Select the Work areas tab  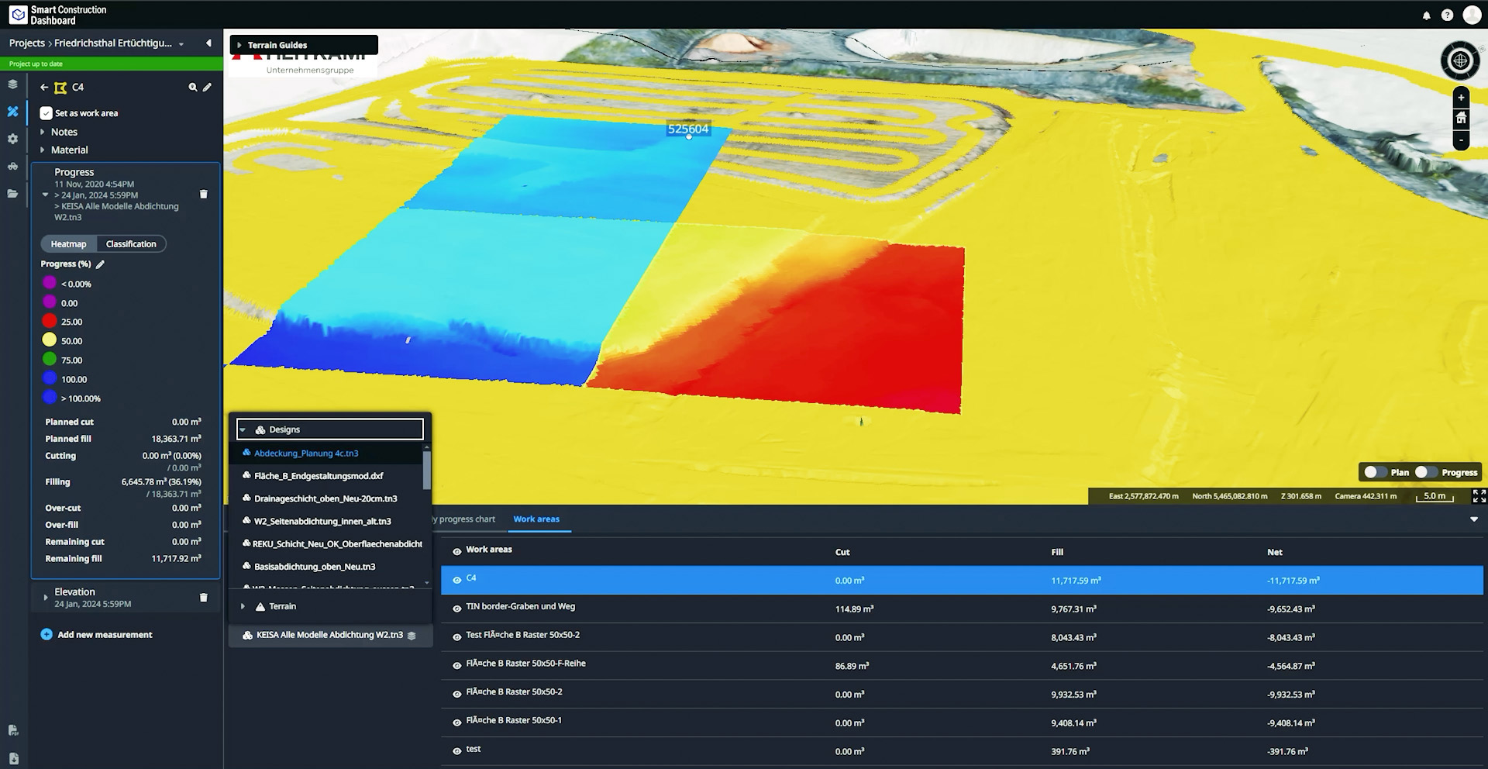point(536,519)
